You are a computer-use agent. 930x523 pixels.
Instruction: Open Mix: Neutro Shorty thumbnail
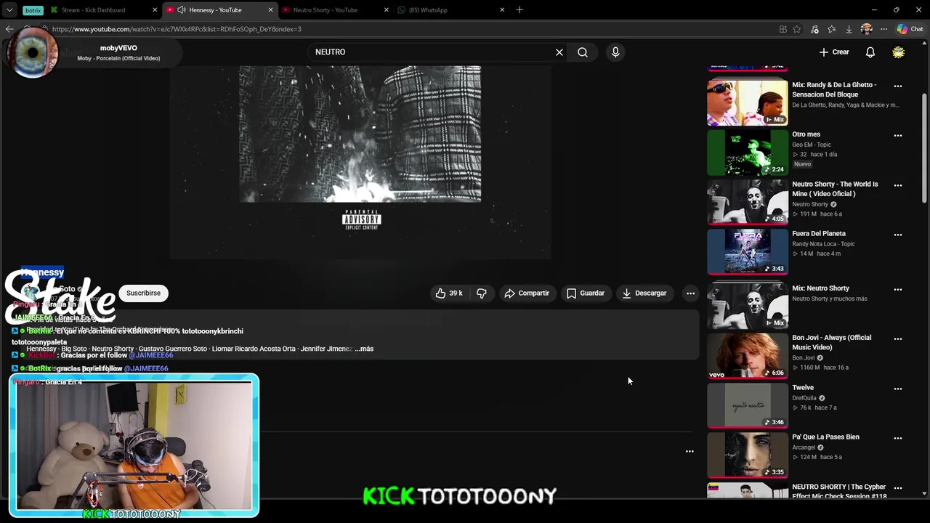748,306
